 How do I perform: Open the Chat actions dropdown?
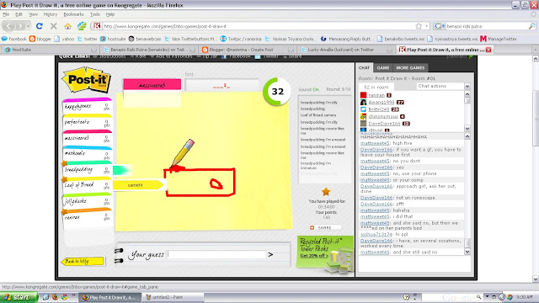443,86
